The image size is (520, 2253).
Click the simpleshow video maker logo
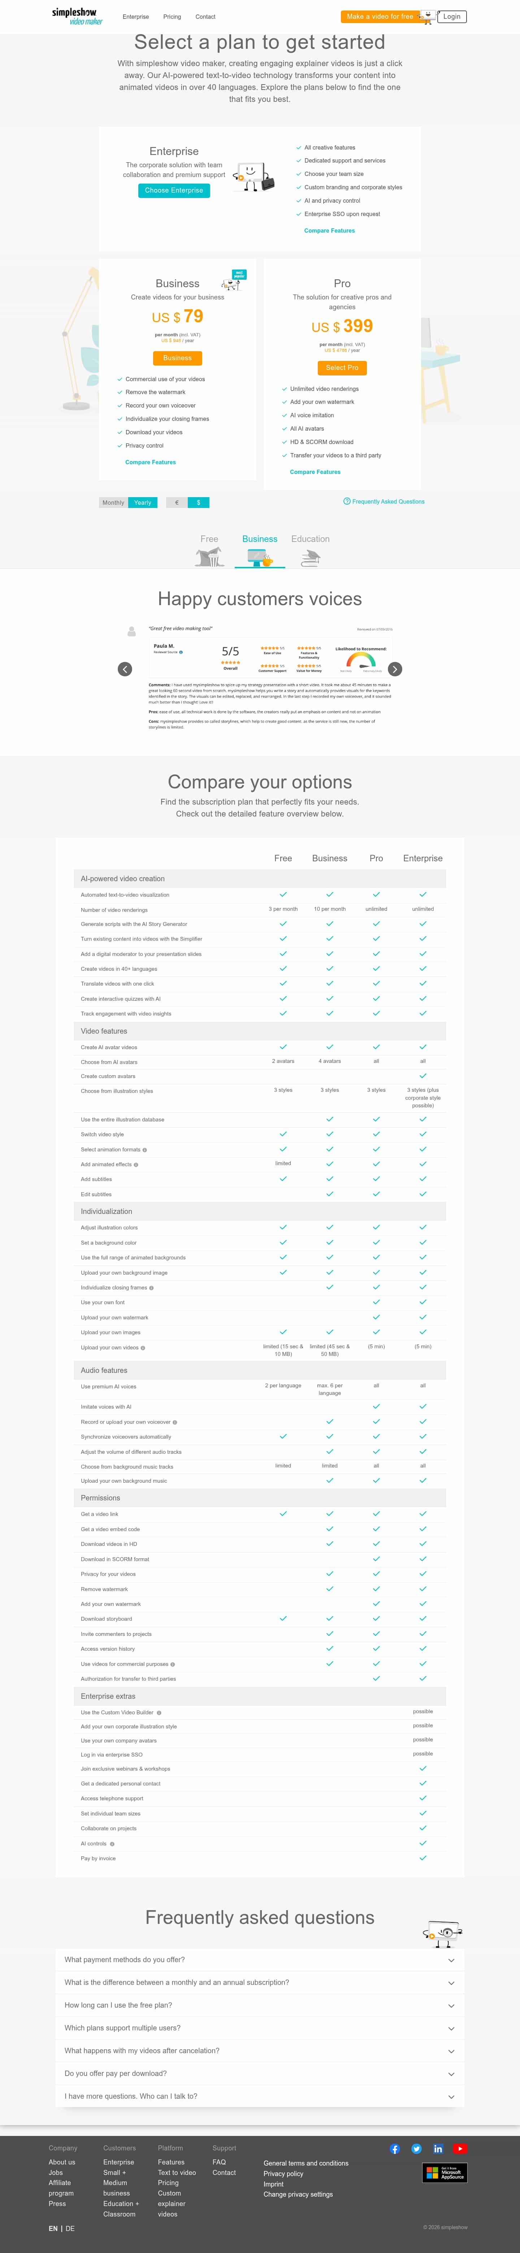(x=77, y=17)
